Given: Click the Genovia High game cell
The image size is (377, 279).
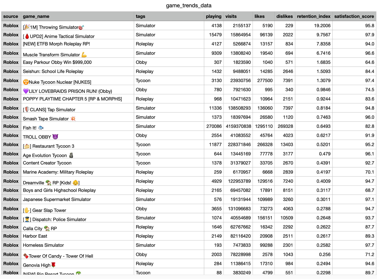Looking at the screenshot, I should (77, 263).
